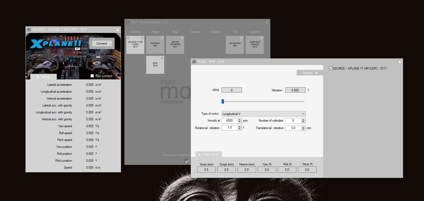
Task: Click the Heave (mm) value box
Action: click(x=247, y=170)
